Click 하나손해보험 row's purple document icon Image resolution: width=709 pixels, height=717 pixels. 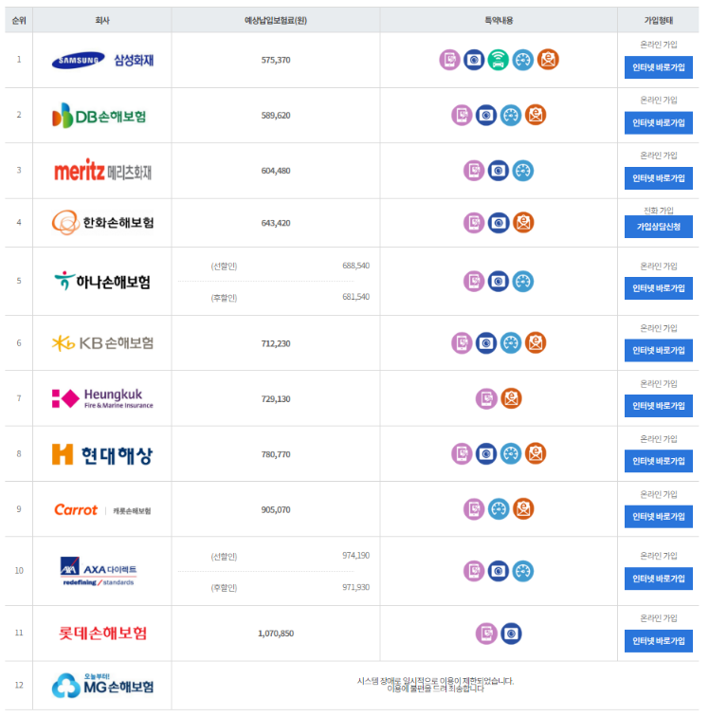click(474, 282)
